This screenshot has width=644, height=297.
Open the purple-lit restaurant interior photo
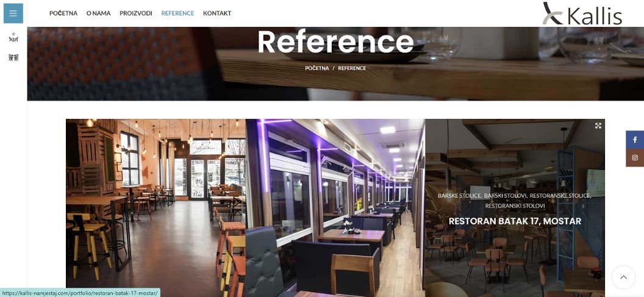click(x=335, y=208)
